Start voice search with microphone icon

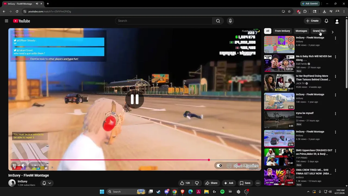tap(230, 21)
